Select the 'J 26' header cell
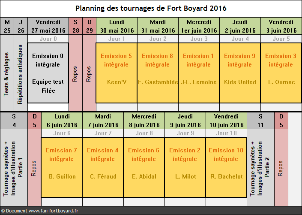The image size is (302, 215). [x=21, y=26]
